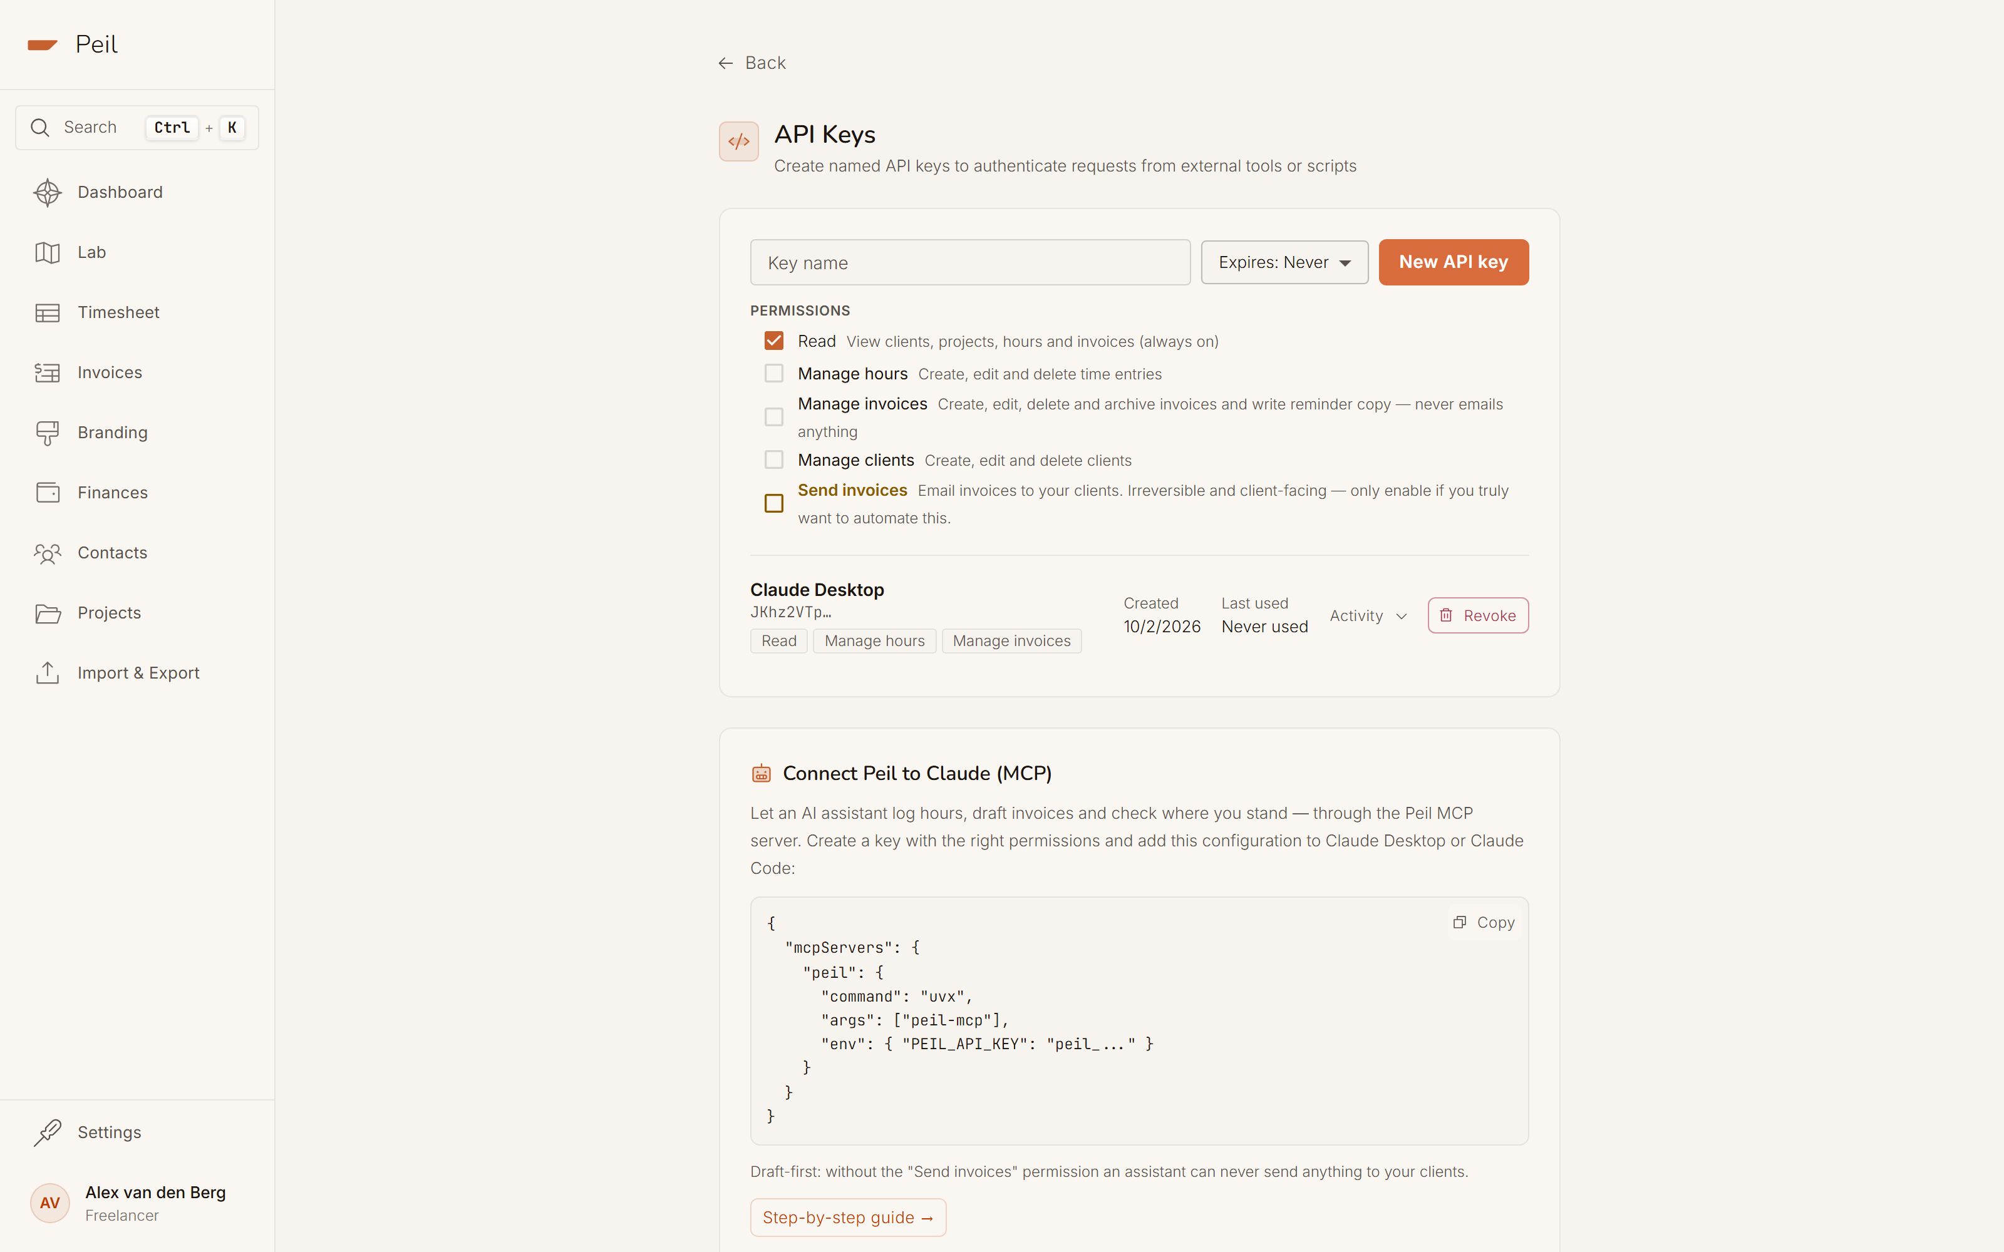Focus the sidebar Search box
This screenshot has height=1252, width=2004.
[137, 128]
